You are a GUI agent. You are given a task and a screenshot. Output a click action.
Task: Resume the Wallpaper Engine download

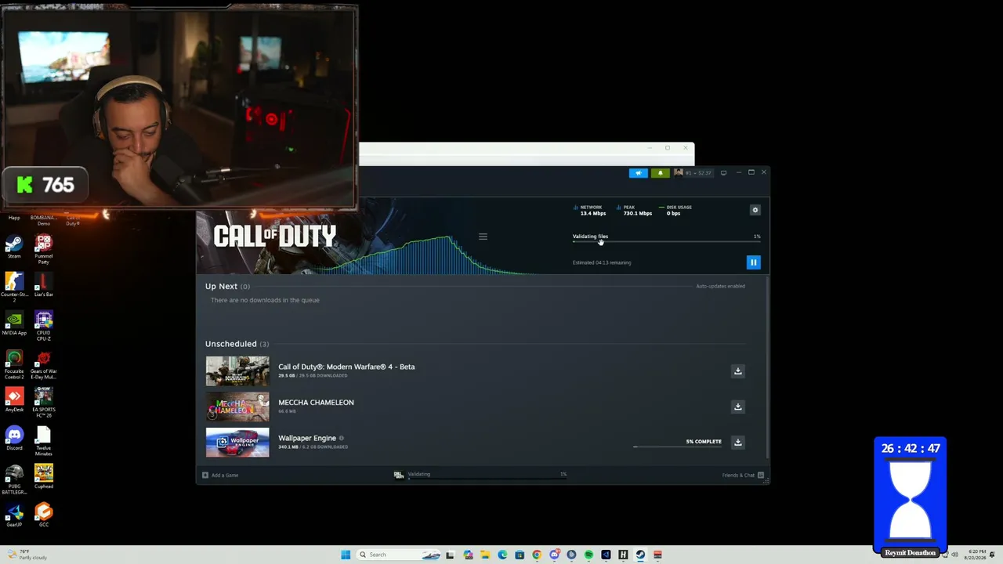(737, 442)
